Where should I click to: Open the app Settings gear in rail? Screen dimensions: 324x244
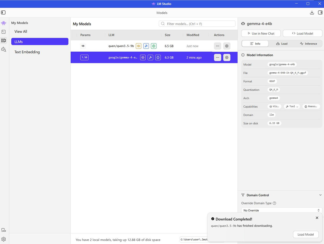(4, 239)
